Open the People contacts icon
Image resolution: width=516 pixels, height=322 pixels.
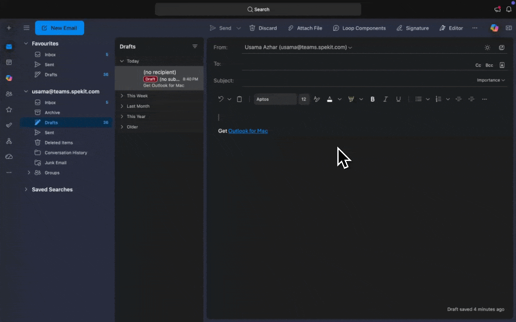9,93
